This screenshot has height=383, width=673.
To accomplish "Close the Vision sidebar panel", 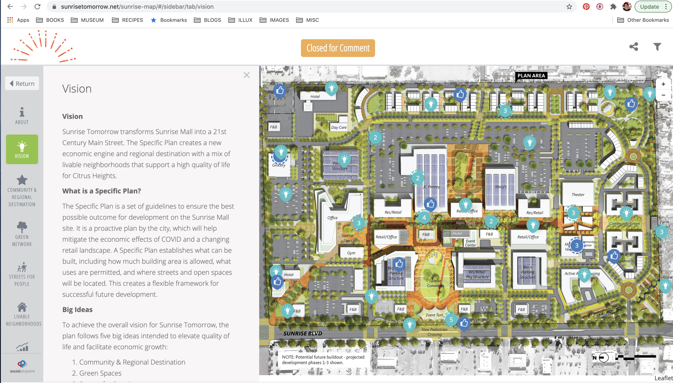I will click(x=247, y=75).
